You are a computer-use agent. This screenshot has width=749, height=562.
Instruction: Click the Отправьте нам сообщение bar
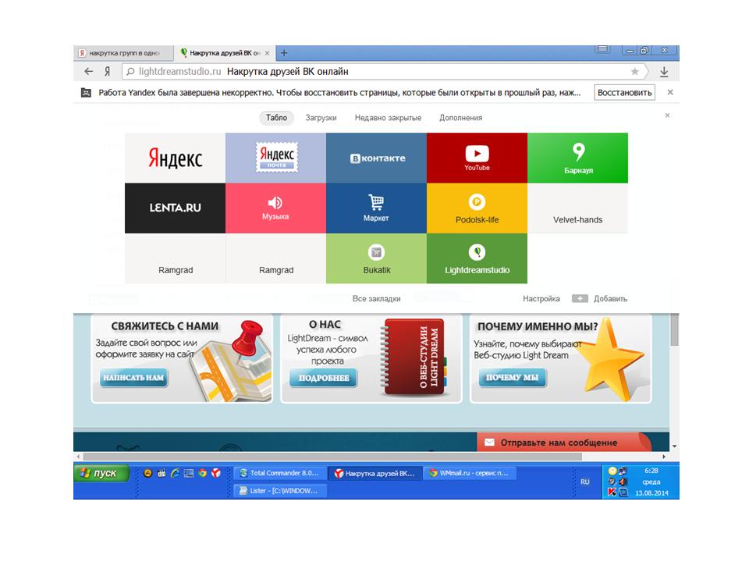coord(564,442)
